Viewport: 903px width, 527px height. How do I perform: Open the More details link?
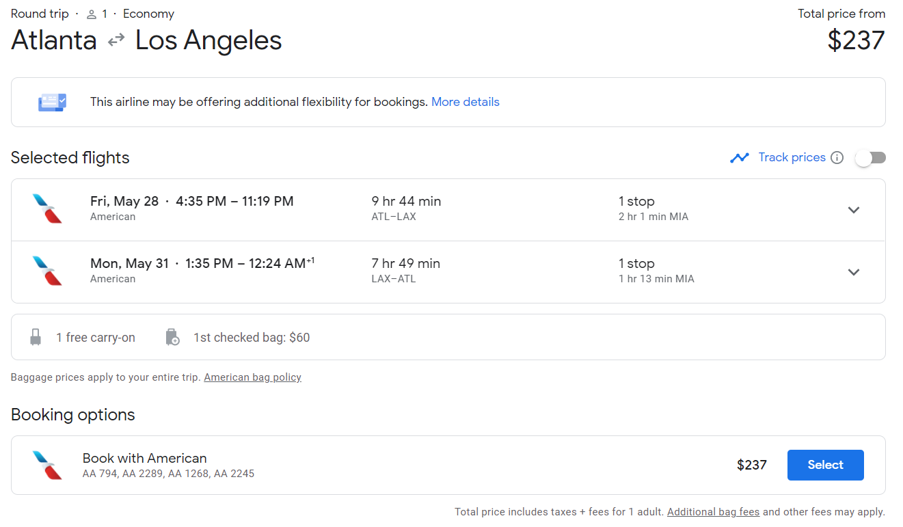coord(465,102)
